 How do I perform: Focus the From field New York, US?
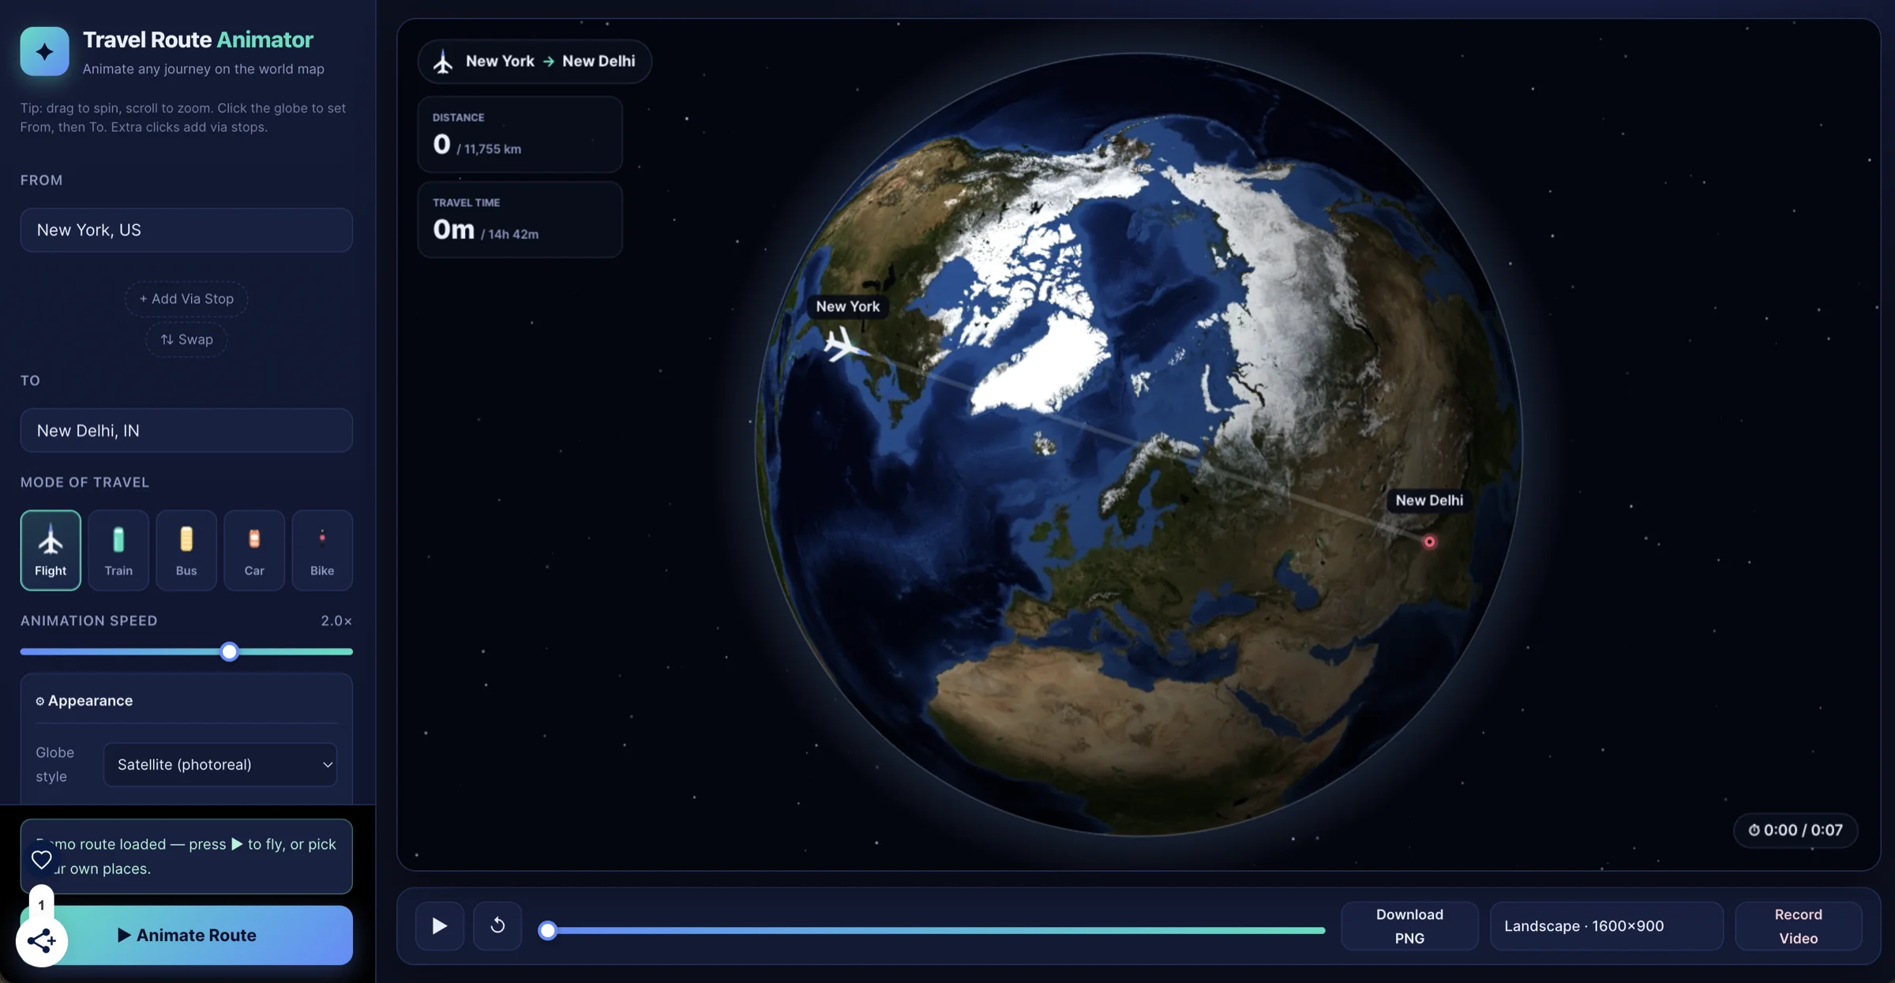[186, 230]
